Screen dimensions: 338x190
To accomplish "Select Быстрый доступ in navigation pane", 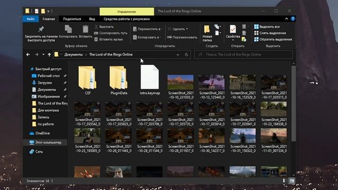I will 46,69.
